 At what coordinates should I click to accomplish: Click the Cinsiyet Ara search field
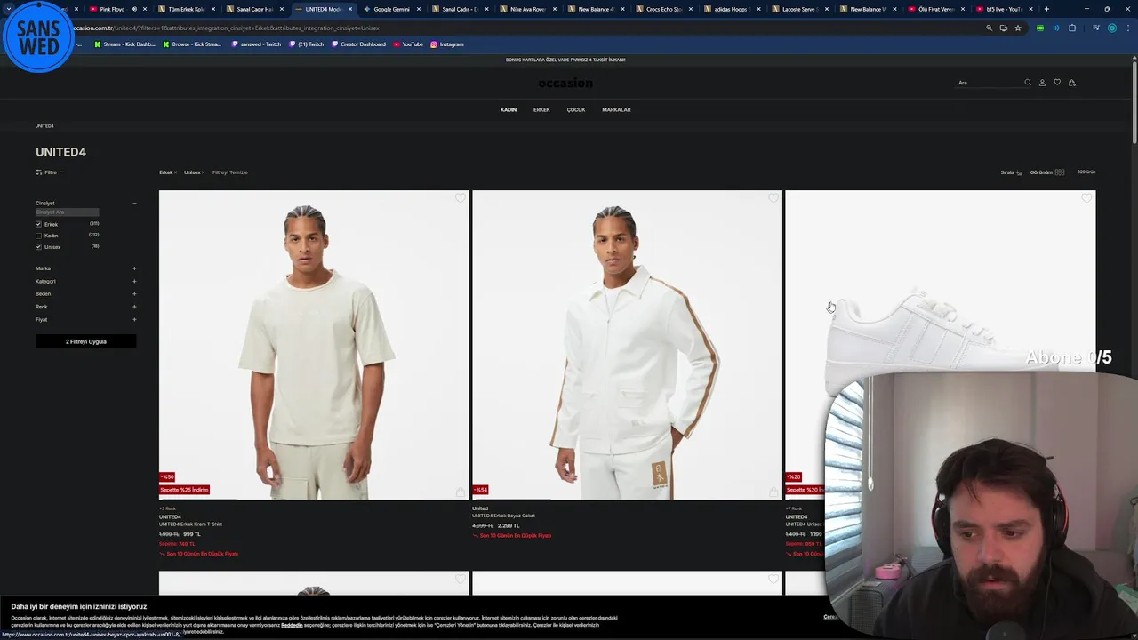67,212
